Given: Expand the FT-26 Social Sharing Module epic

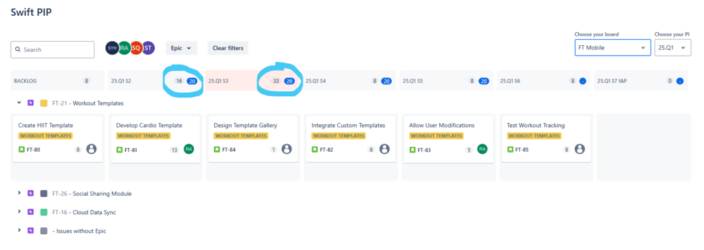Looking at the screenshot, I should click(x=19, y=193).
